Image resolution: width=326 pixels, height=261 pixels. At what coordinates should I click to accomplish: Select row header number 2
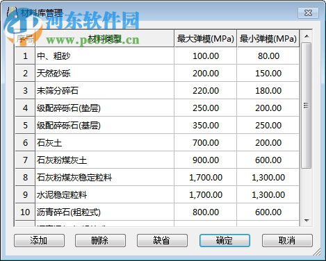[x=25, y=74]
